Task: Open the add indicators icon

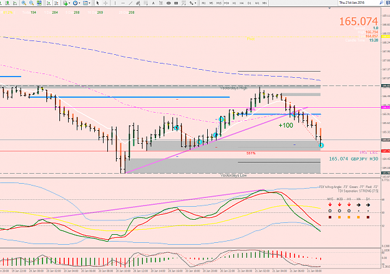Action: [x=66, y=3]
